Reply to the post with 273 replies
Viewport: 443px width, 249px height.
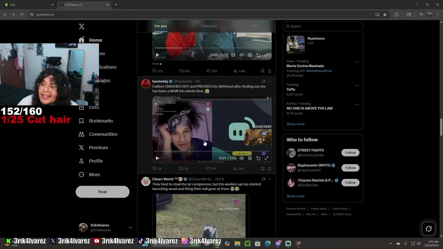(x=157, y=71)
